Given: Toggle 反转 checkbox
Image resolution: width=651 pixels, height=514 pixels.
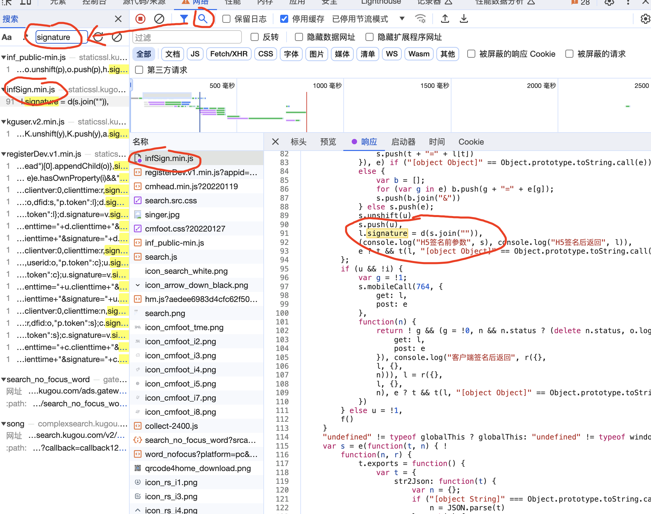Looking at the screenshot, I should [x=255, y=37].
